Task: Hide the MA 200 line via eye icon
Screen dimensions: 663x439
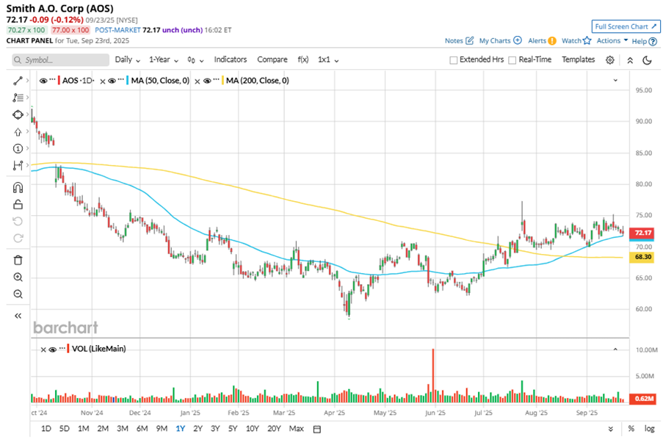Action: point(207,81)
